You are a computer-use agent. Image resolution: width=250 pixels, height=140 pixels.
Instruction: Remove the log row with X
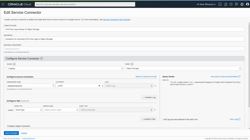[155, 86]
